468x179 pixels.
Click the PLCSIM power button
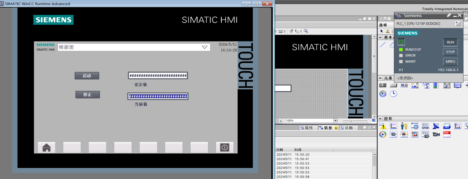coord(401,42)
